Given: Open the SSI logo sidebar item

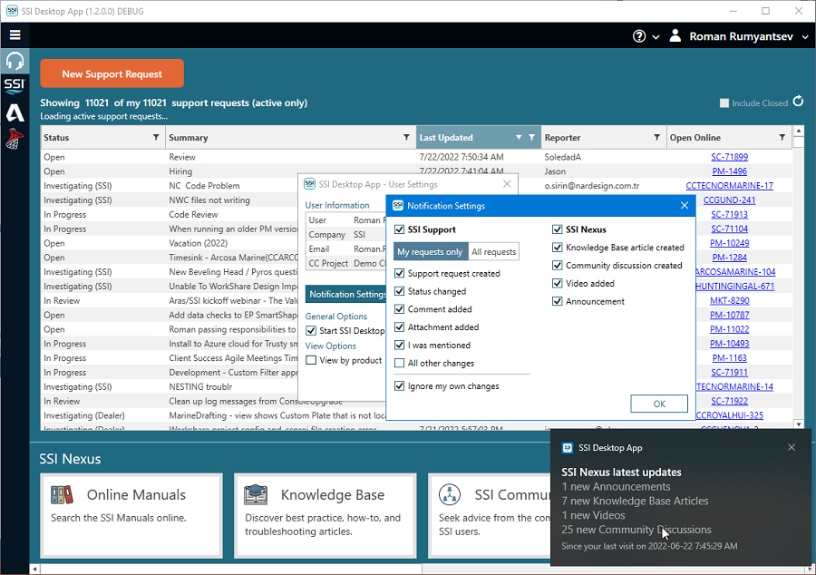Looking at the screenshot, I should [x=15, y=85].
